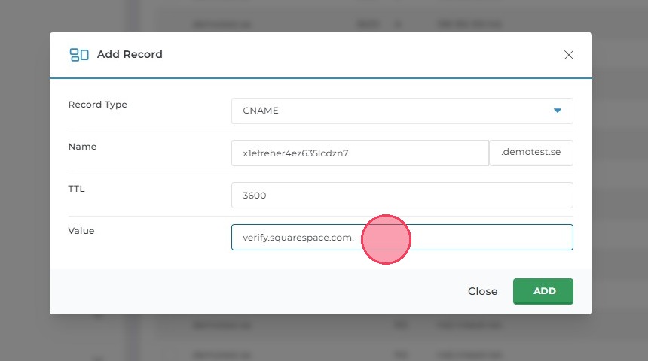The image size is (648, 361).
Task: Click the .demotest.se domain suffix box
Action: coord(530,153)
